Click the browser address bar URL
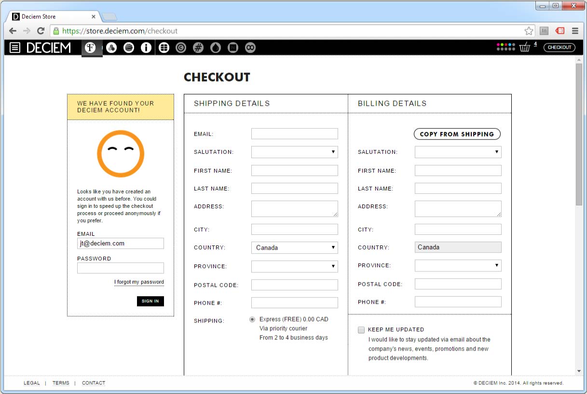 (x=120, y=31)
